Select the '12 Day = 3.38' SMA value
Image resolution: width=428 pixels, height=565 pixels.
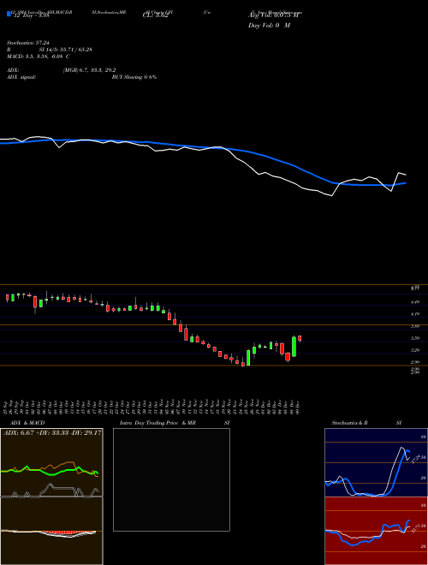coord(32,15)
